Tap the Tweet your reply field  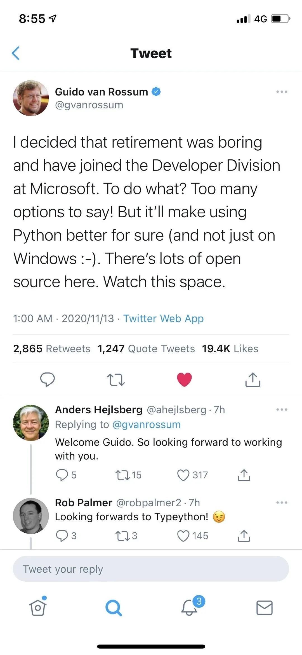pyautogui.click(x=151, y=569)
